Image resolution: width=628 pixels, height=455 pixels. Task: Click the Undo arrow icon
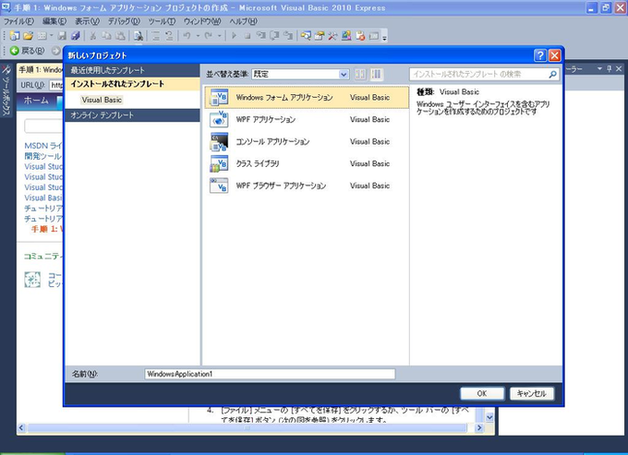[187, 36]
